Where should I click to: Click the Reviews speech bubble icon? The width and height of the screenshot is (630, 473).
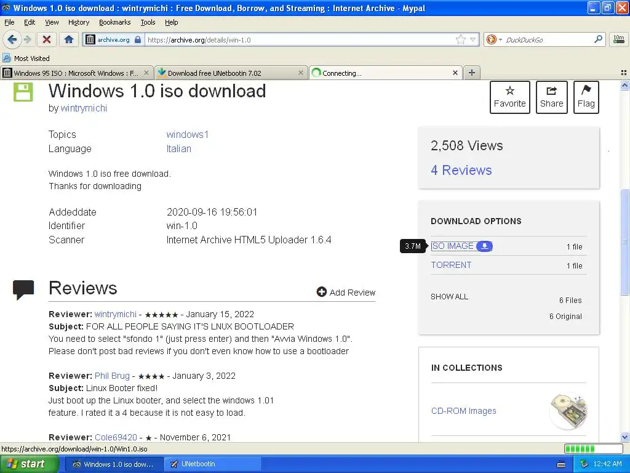(x=23, y=289)
